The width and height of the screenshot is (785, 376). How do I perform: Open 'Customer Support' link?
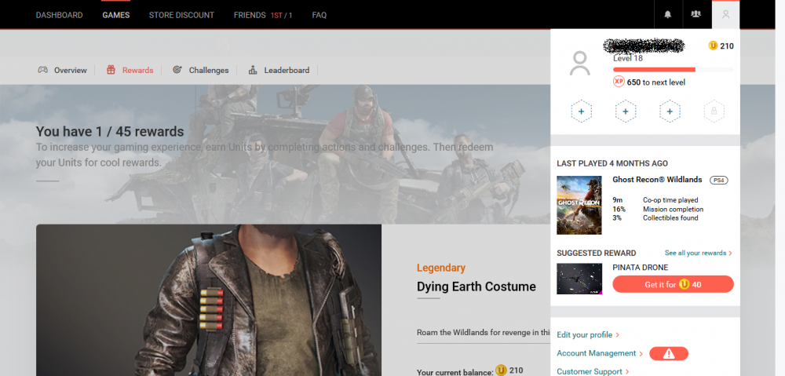592,371
